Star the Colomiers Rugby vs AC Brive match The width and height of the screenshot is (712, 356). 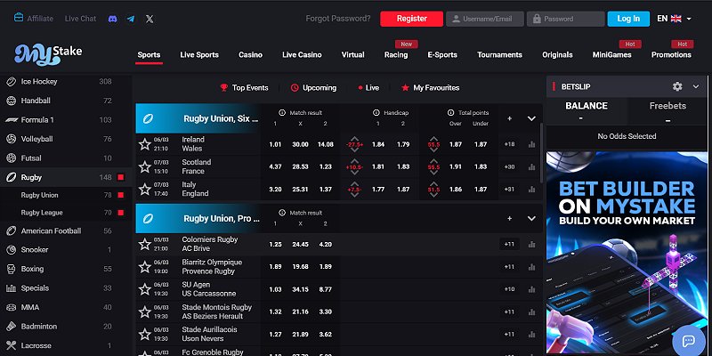coord(145,244)
